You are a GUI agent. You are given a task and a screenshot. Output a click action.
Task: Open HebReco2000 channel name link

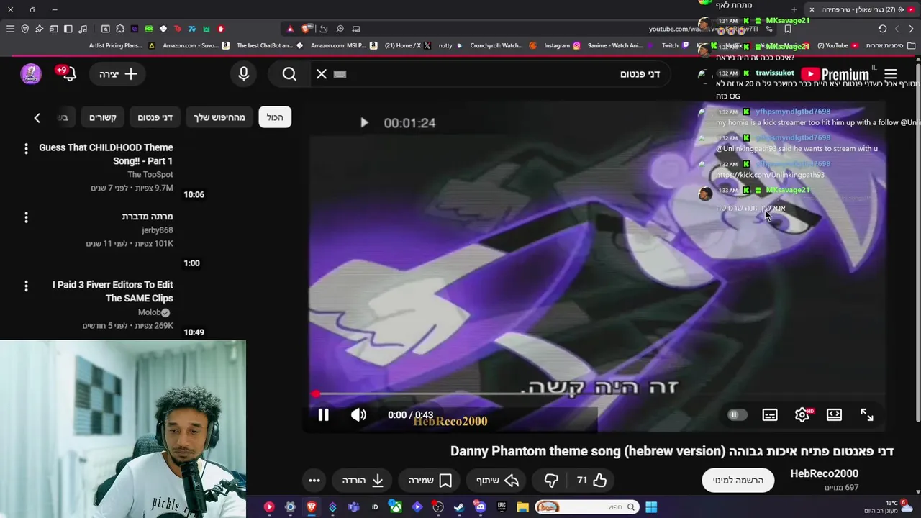click(x=824, y=473)
